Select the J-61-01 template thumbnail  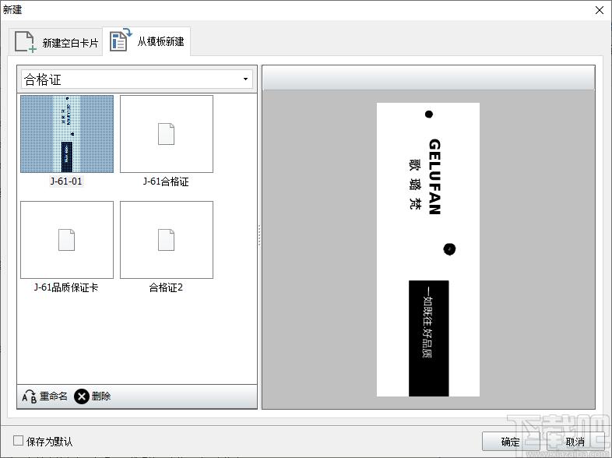pyautogui.click(x=67, y=134)
